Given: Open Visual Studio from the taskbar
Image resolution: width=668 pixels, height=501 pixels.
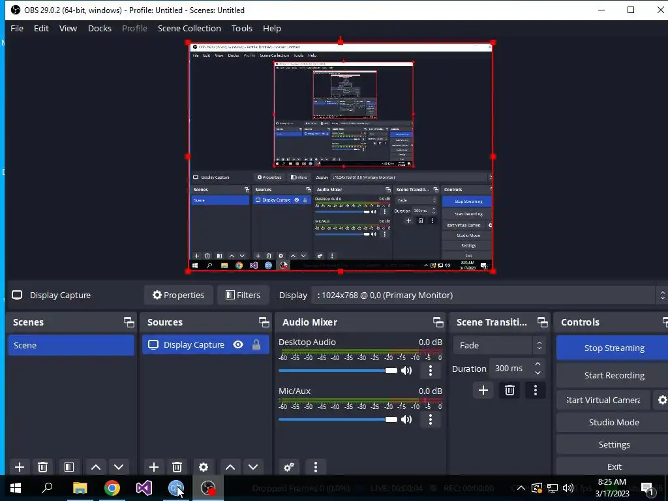Looking at the screenshot, I should tap(144, 488).
